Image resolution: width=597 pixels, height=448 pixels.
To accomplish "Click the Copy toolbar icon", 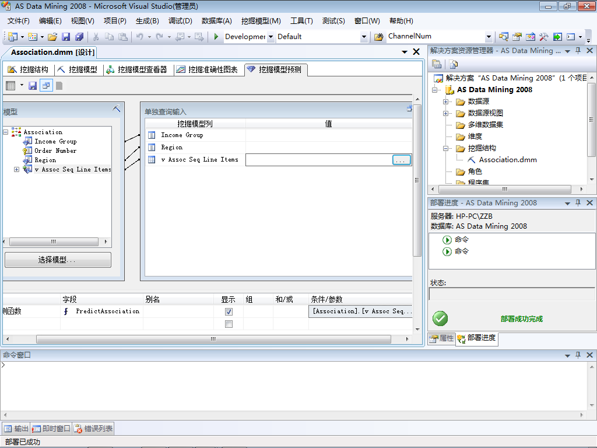I will 109,37.
